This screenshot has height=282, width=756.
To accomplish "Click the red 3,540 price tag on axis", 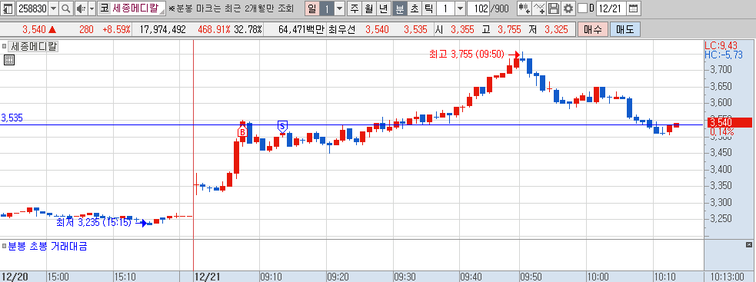I will pyautogui.click(x=730, y=122).
